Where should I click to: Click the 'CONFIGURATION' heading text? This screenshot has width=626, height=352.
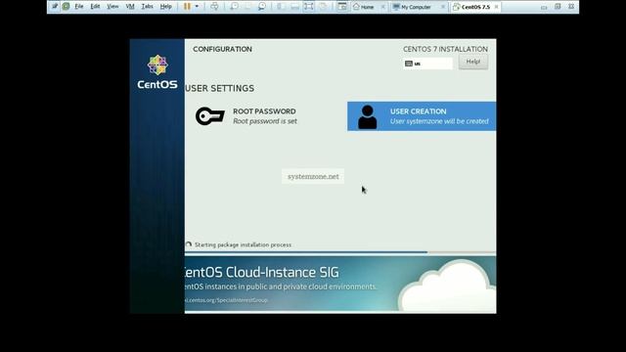[x=222, y=49]
